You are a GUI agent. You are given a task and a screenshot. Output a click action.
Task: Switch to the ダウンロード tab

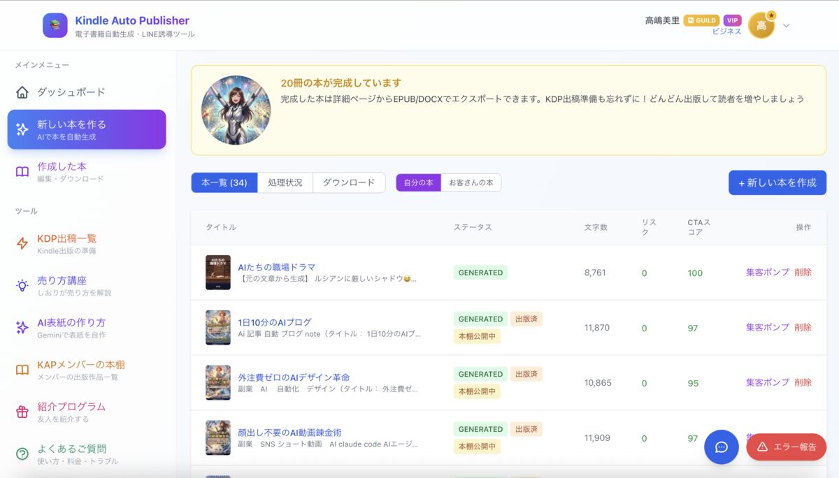349,182
